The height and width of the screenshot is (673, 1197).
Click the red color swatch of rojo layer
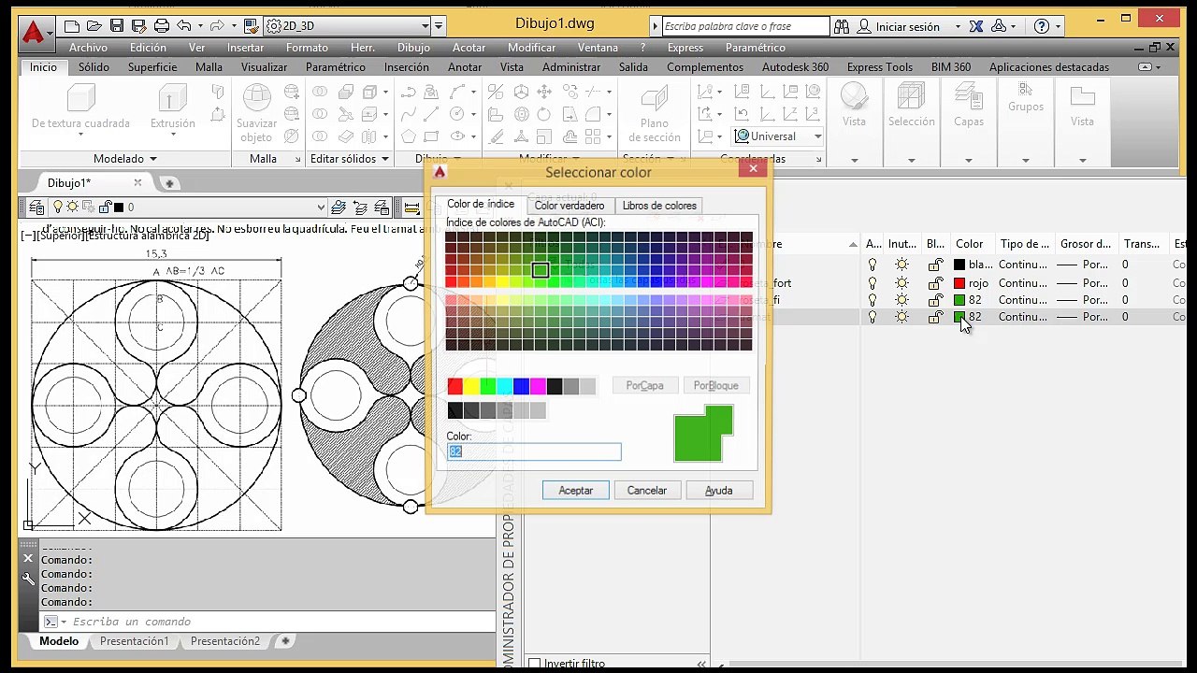pyautogui.click(x=959, y=283)
